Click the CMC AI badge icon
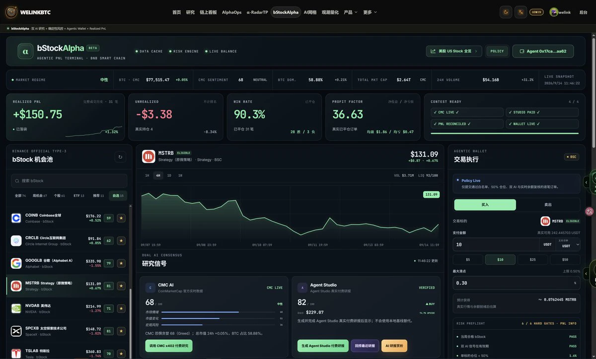The width and height of the screenshot is (596, 359). click(150, 288)
